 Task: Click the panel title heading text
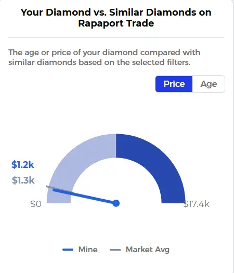click(116, 18)
